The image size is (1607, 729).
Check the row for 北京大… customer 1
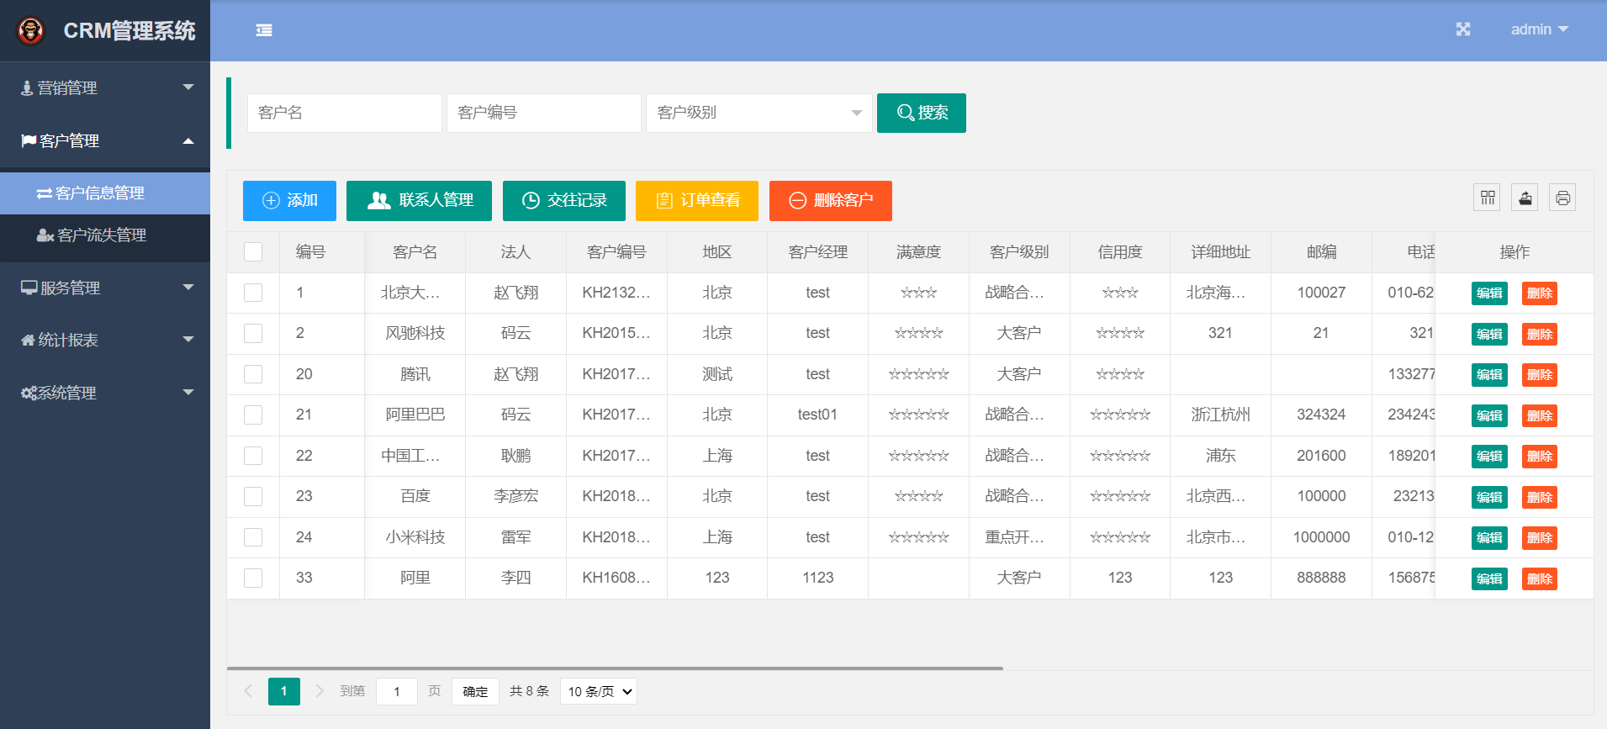[253, 293]
